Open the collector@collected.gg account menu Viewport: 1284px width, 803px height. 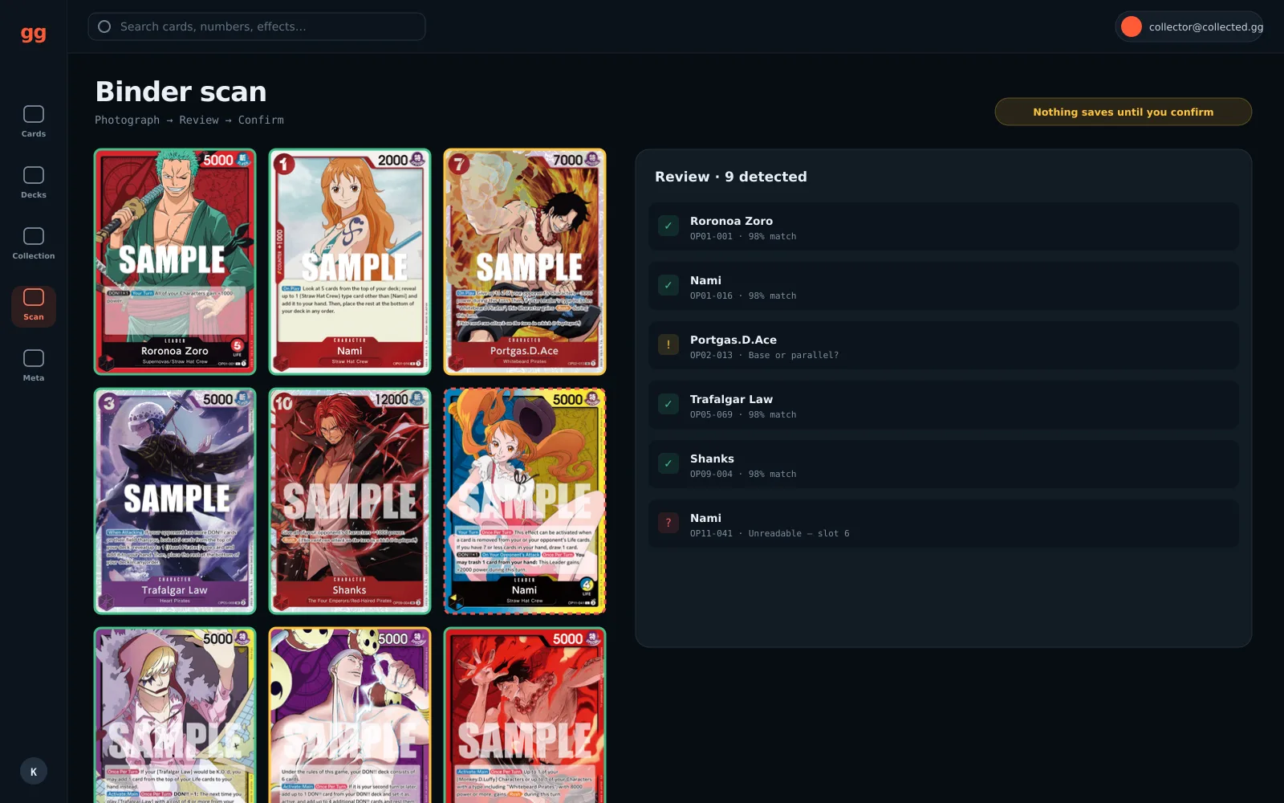point(1189,26)
